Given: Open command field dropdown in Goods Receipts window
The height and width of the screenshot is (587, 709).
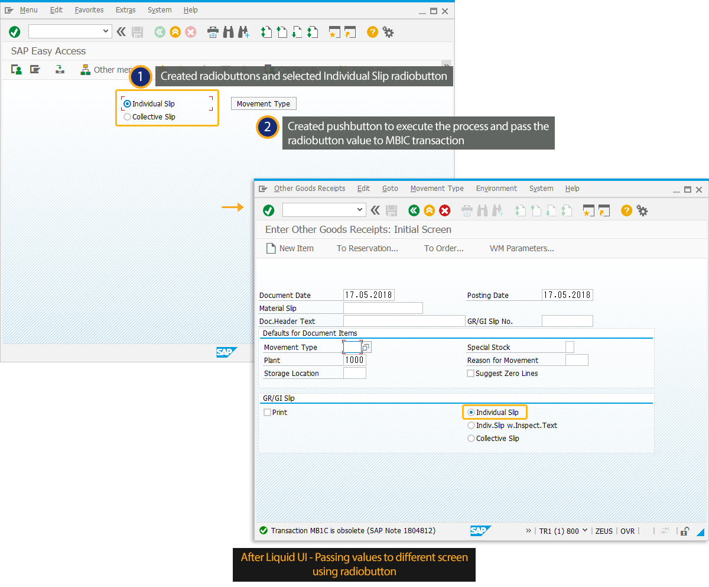Looking at the screenshot, I should click(x=360, y=210).
